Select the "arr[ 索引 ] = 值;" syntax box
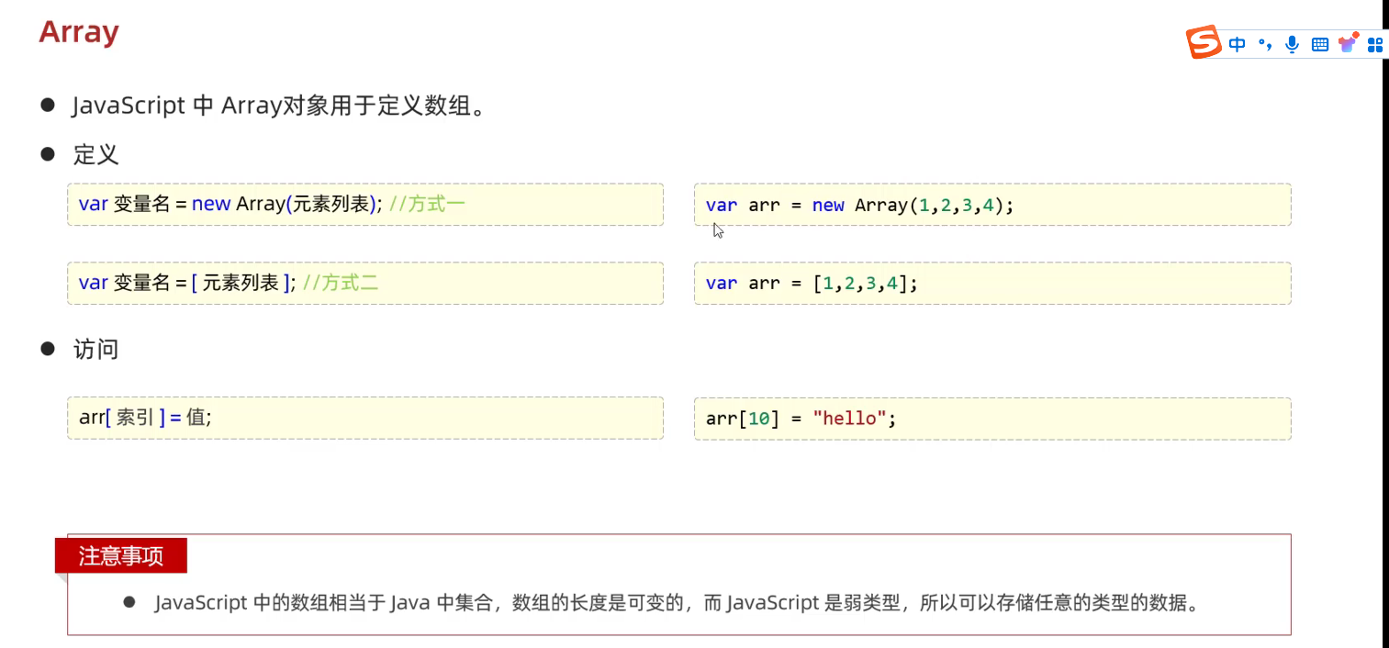 pos(364,418)
